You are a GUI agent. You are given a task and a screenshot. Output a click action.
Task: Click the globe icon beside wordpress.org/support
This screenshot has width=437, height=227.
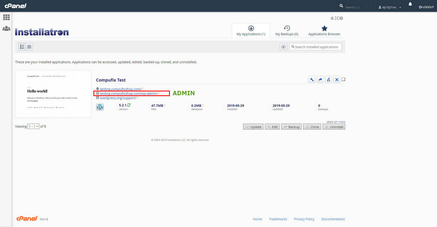(x=98, y=98)
